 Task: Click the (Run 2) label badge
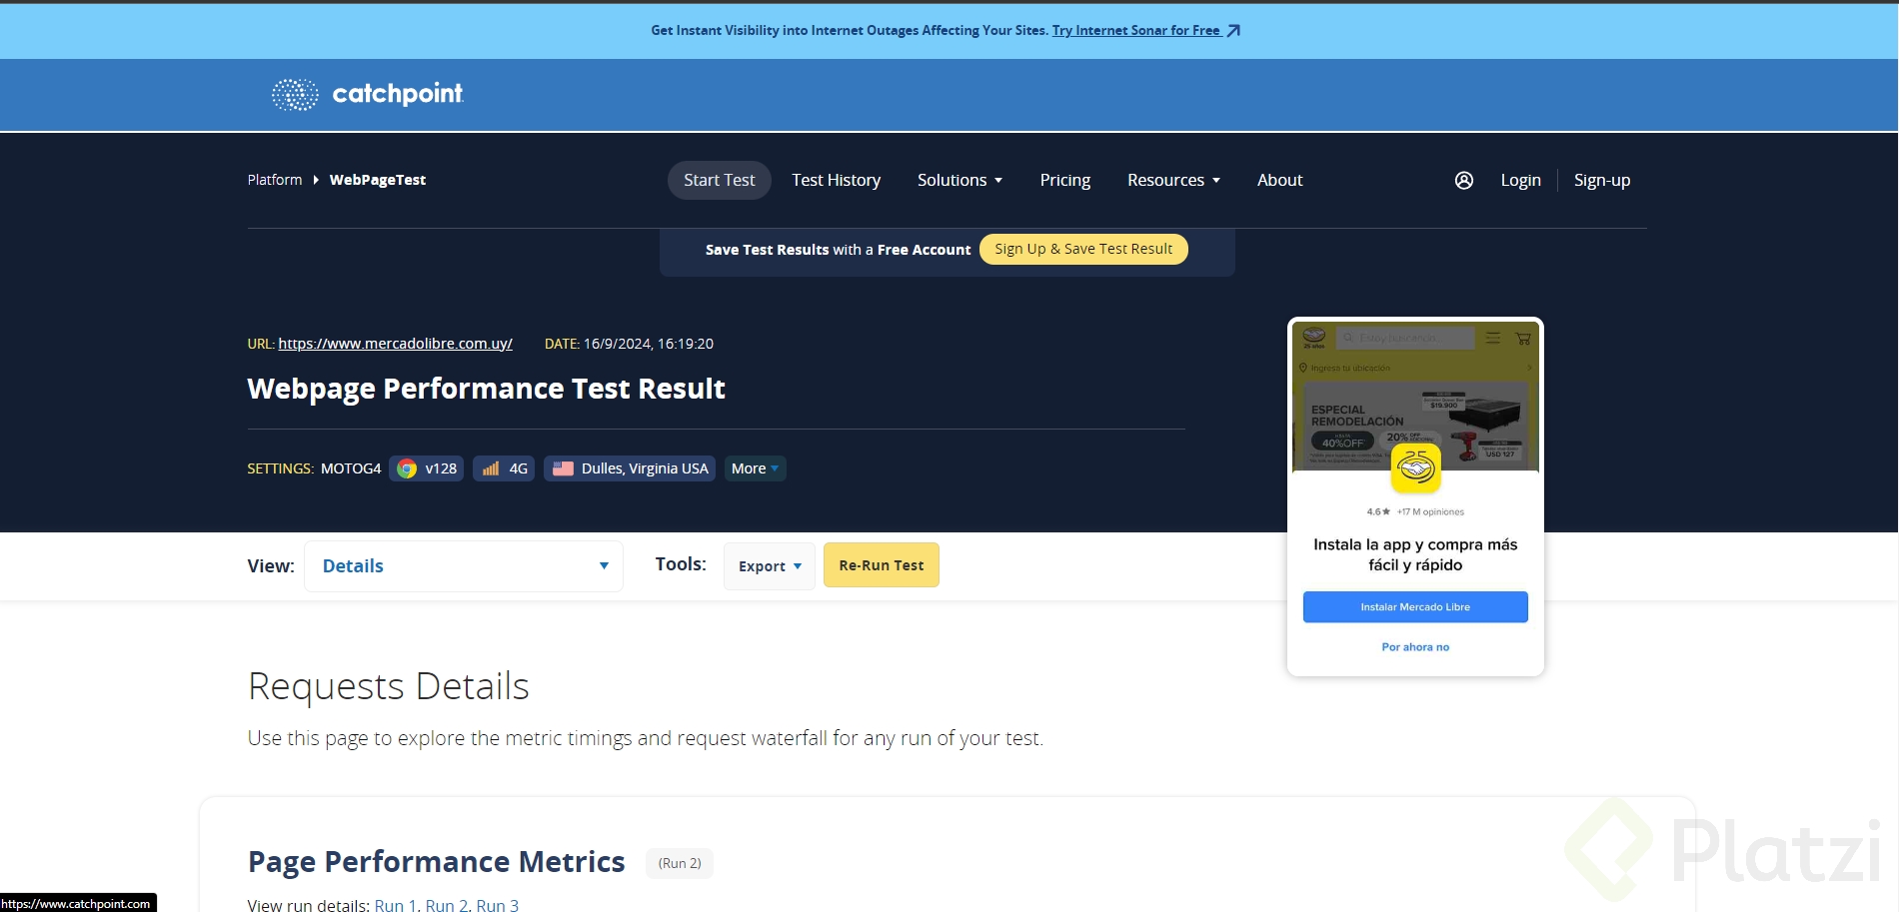point(680,863)
